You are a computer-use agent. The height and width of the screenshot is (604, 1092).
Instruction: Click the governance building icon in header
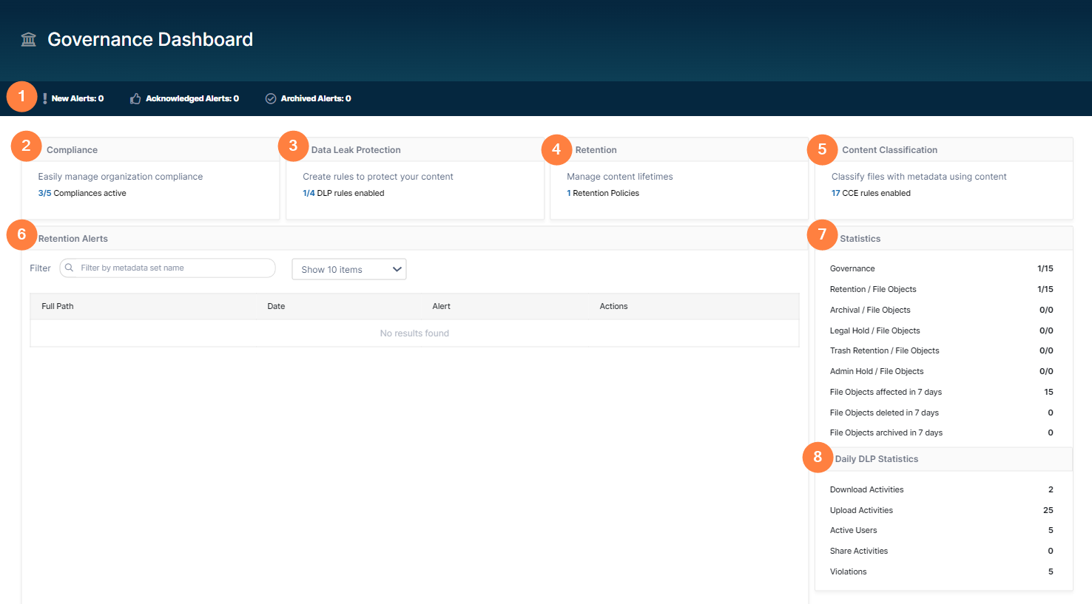tap(29, 39)
